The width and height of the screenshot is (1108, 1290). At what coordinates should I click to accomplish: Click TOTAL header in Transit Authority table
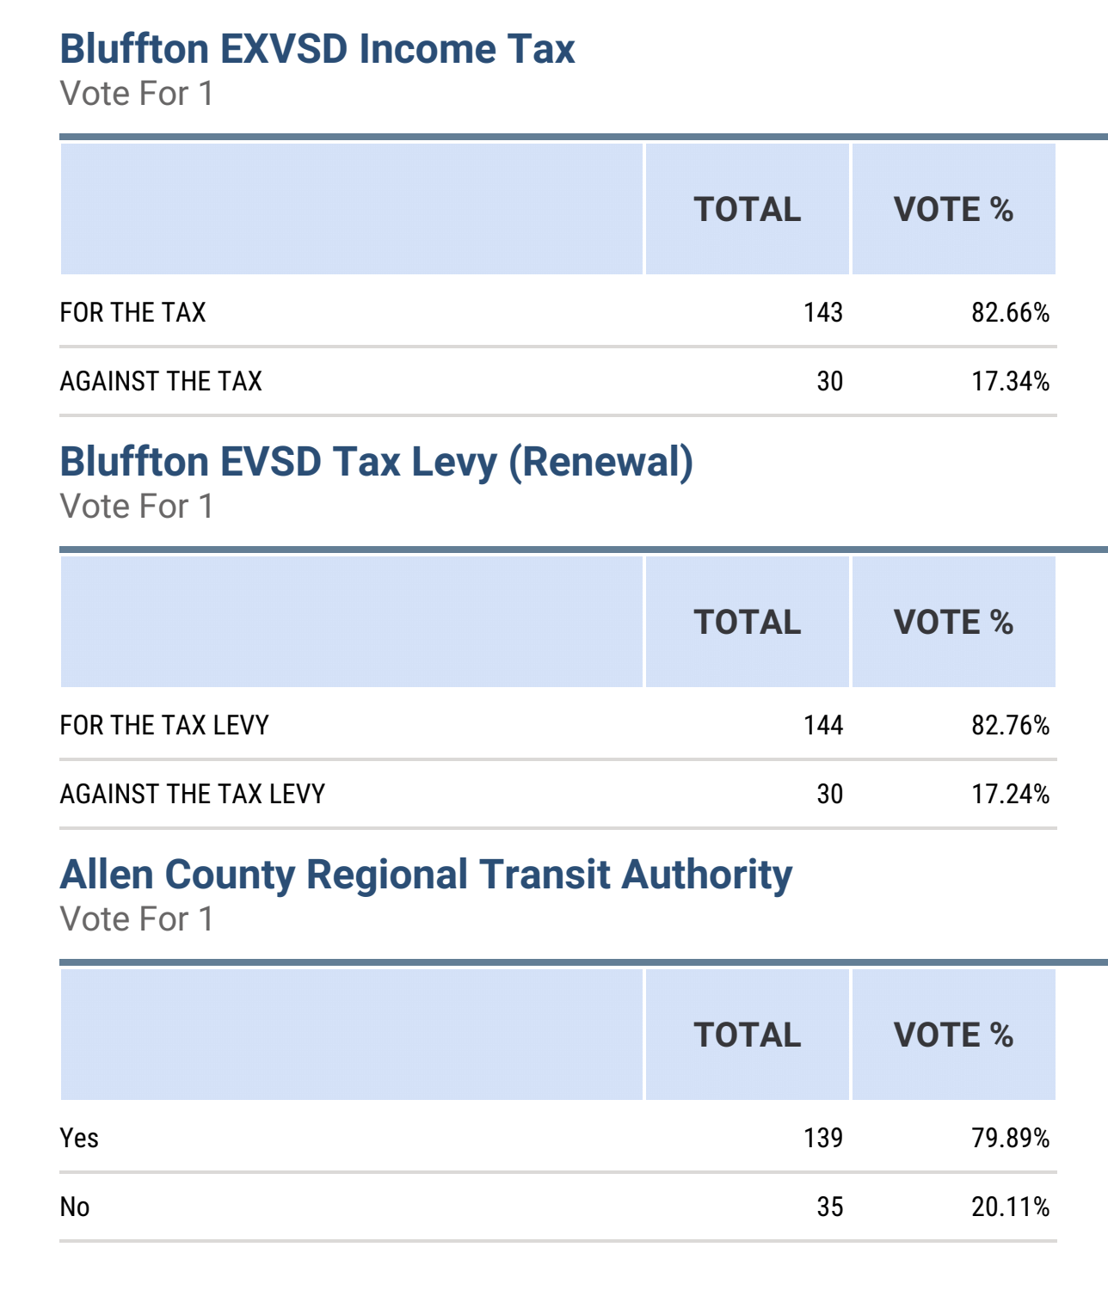[x=748, y=1035]
